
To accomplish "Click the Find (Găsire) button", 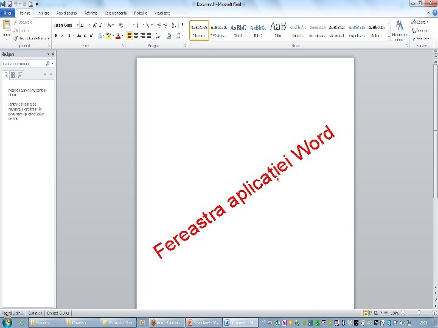I will coord(420,22).
